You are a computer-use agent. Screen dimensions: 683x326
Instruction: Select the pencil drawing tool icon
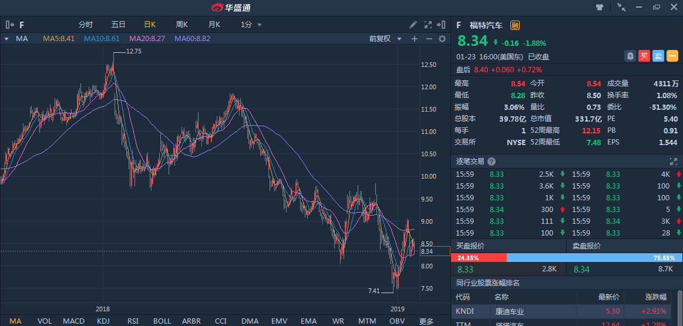point(413,25)
